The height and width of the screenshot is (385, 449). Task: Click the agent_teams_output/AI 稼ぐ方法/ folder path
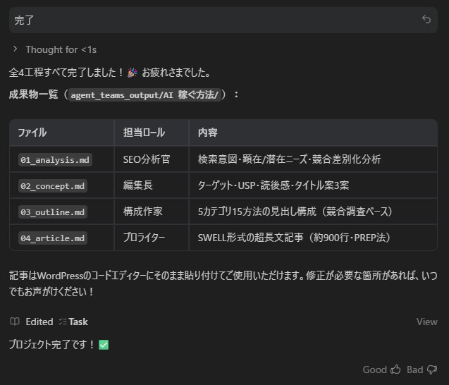pos(144,94)
